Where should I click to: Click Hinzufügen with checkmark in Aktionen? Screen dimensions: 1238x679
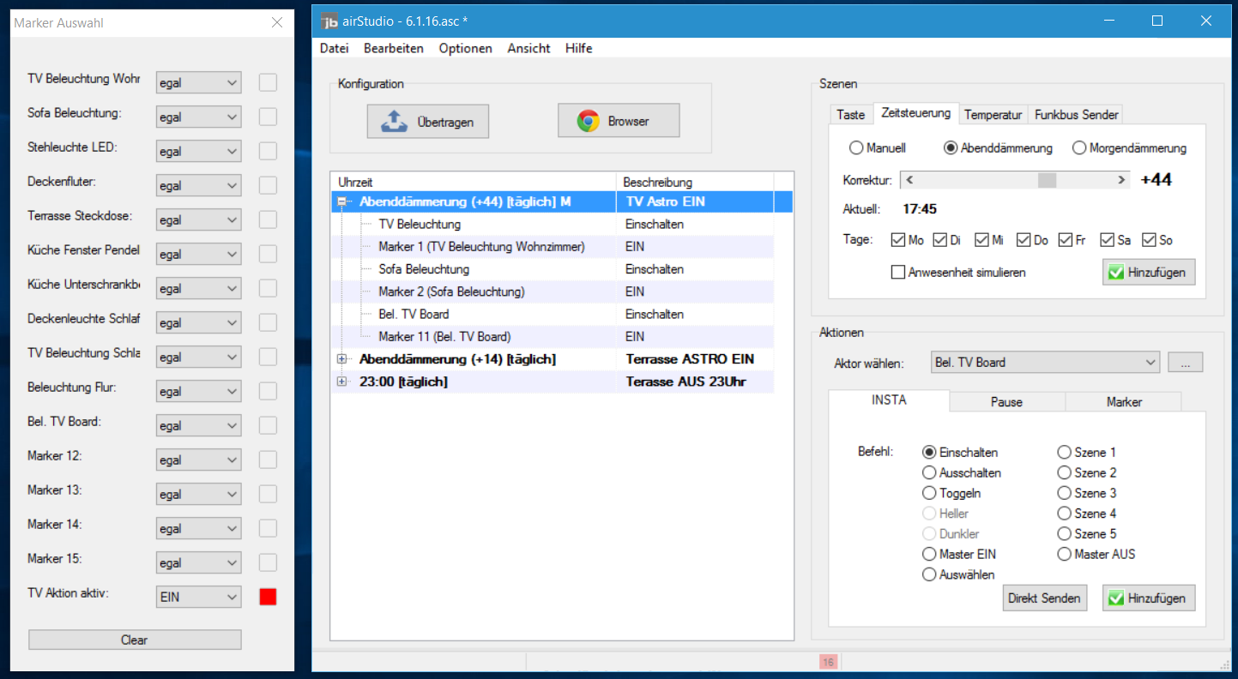tap(1148, 598)
